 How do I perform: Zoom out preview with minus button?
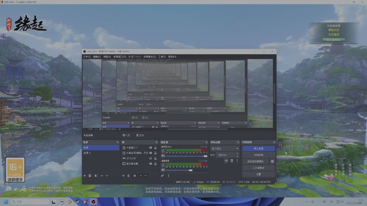[84, 129]
